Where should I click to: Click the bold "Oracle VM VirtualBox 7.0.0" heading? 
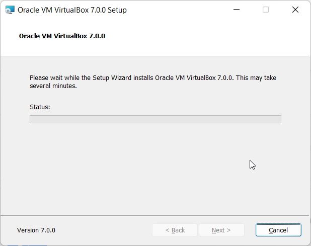click(62, 36)
